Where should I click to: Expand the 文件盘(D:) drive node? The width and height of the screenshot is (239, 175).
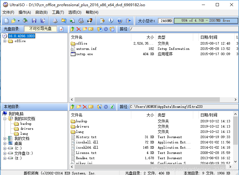[5, 153]
